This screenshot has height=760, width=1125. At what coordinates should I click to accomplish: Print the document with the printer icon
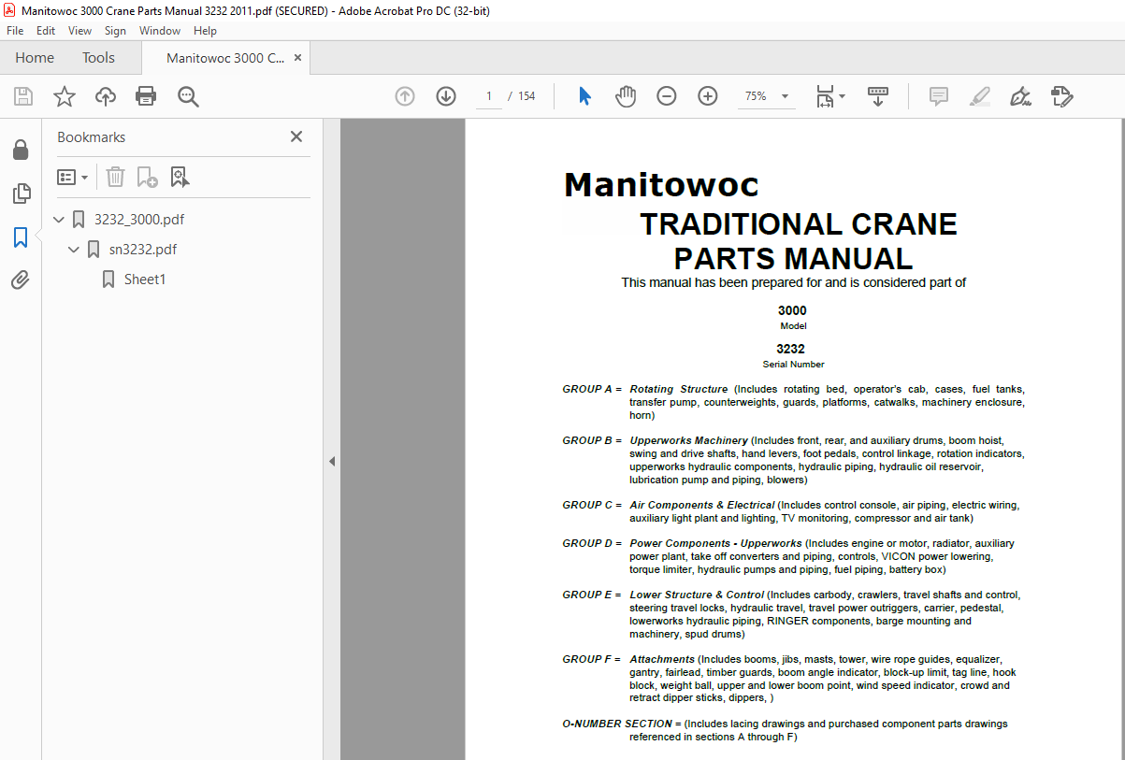click(146, 96)
